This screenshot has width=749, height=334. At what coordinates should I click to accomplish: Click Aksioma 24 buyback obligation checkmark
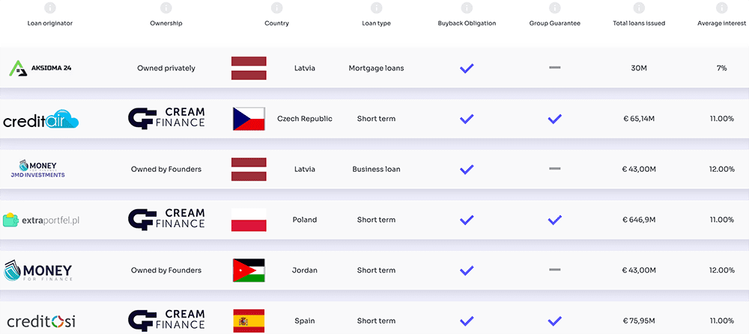pyautogui.click(x=467, y=68)
